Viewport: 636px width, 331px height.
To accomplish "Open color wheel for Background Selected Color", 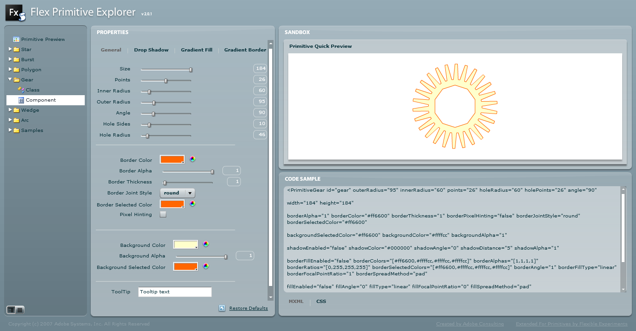I will coord(206,266).
